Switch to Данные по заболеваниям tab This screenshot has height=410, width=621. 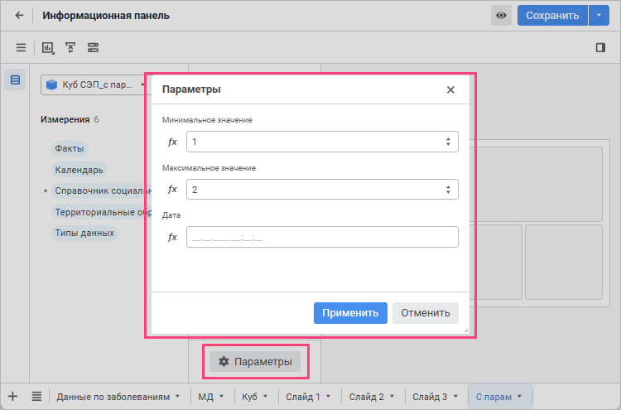[x=118, y=397]
